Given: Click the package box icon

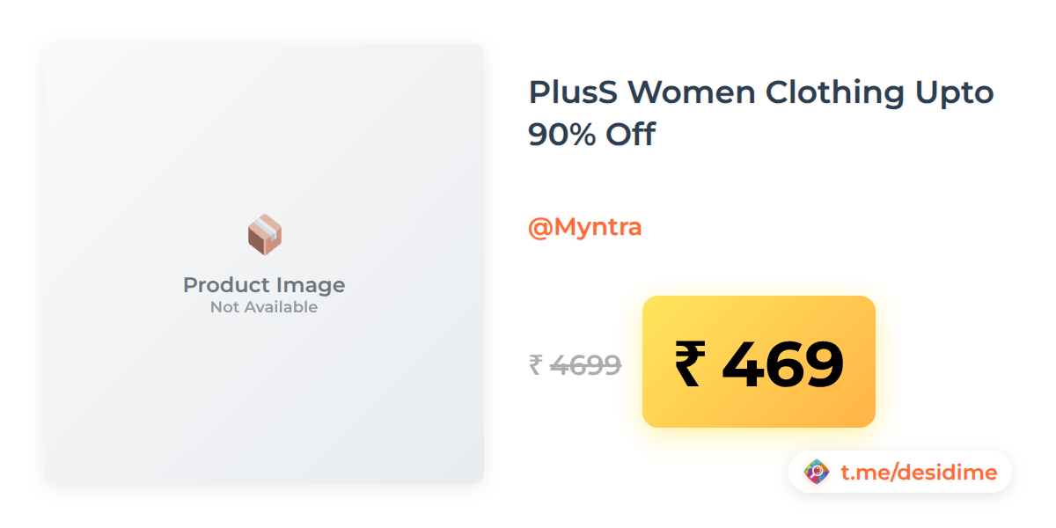Looking at the screenshot, I should (x=264, y=235).
